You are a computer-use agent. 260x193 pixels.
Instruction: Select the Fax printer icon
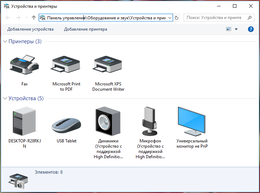click(x=24, y=65)
